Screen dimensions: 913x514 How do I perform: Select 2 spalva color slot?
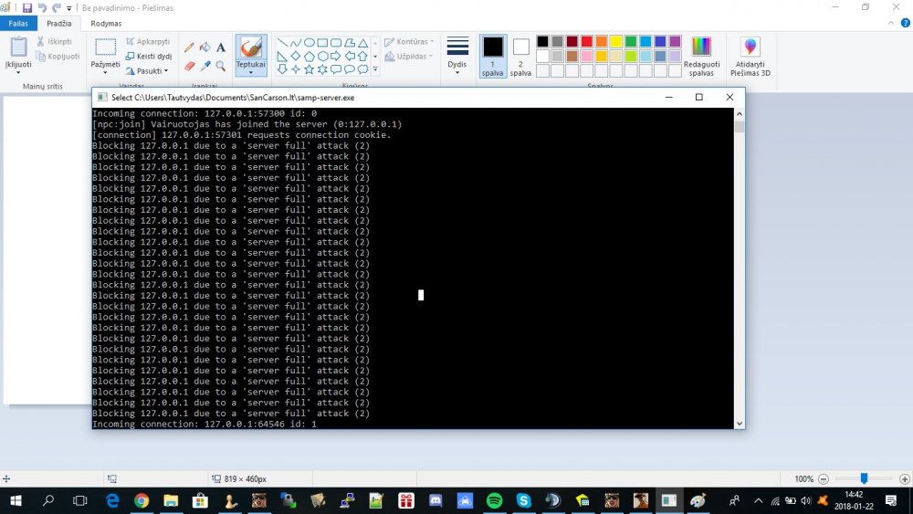click(x=520, y=57)
